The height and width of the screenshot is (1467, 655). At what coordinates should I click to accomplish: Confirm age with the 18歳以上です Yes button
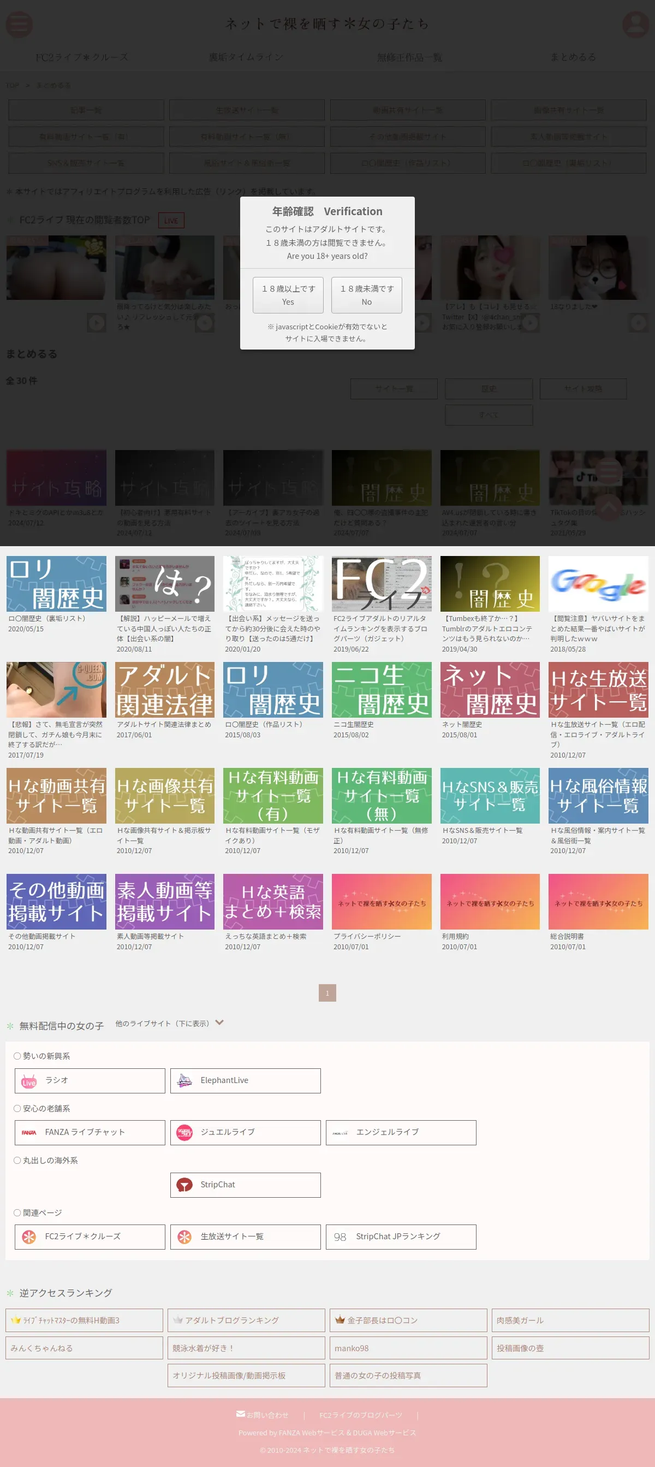click(288, 295)
